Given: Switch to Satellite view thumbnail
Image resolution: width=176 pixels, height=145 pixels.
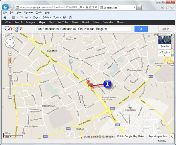Looking at the screenshot, I should coord(165,42).
